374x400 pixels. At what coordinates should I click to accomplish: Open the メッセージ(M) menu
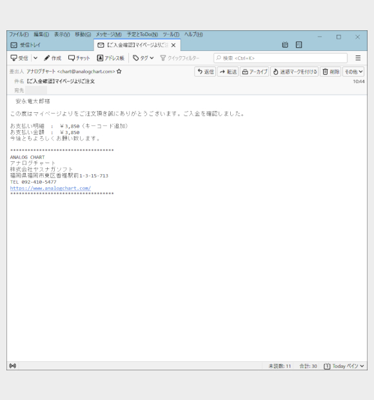click(108, 34)
